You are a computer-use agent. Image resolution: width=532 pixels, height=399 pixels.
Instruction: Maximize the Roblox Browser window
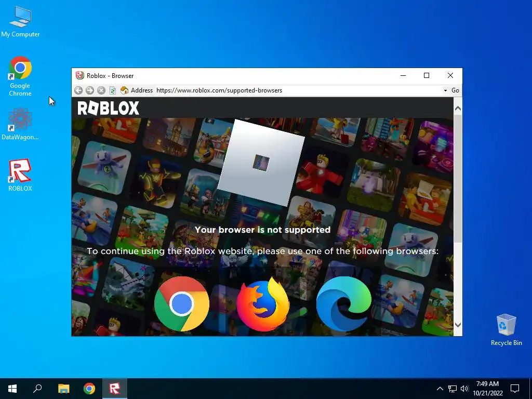[x=427, y=75]
